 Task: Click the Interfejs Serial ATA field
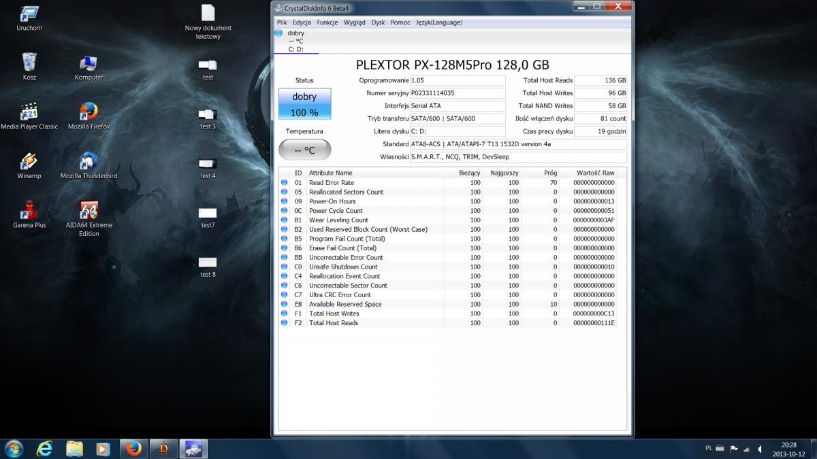pyautogui.click(x=458, y=106)
